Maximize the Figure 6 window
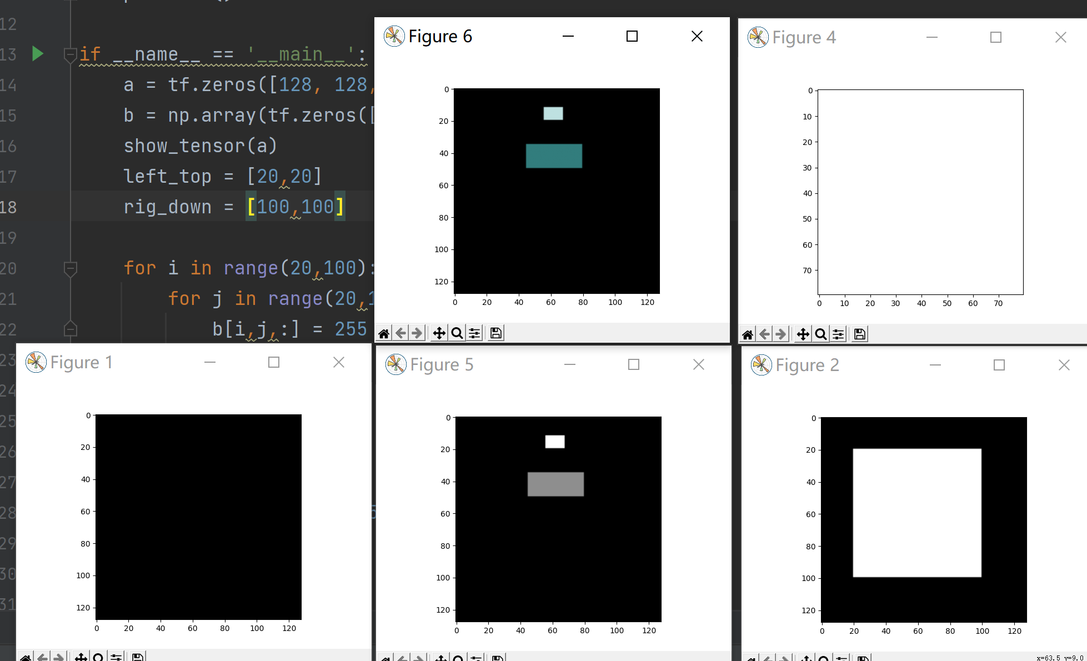This screenshot has width=1087, height=661. [x=632, y=36]
